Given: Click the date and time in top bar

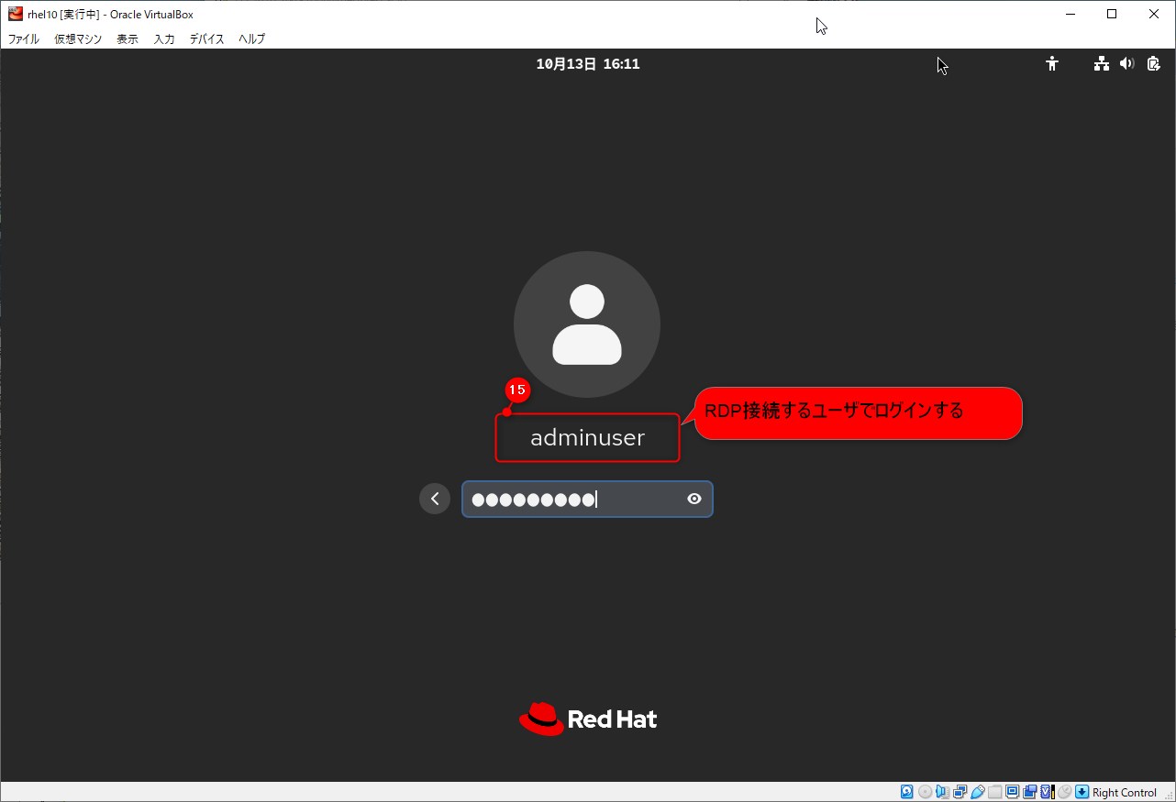Looking at the screenshot, I should click(x=587, y=63).
